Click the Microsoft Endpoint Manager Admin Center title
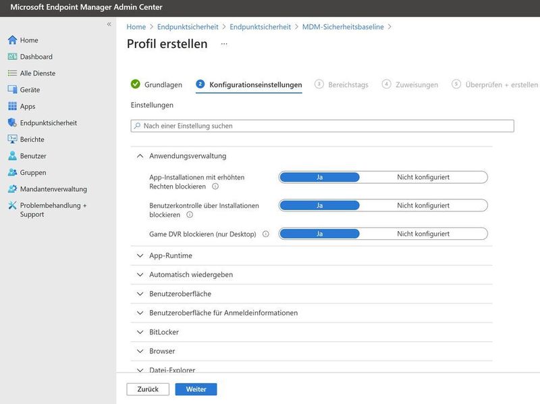This screenshot has height=404, width=540. [86, 7]
